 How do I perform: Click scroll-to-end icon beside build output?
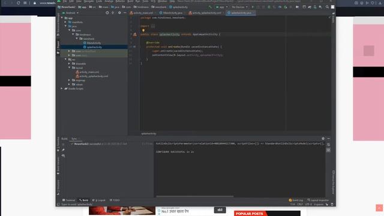[328, 150]
